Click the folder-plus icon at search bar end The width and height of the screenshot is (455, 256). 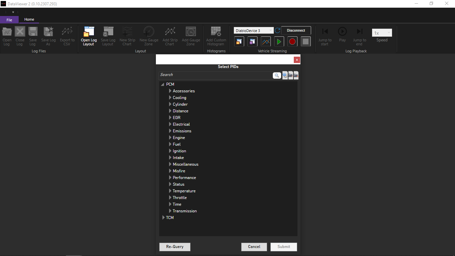pyautogui.click(x=296, y=76)
